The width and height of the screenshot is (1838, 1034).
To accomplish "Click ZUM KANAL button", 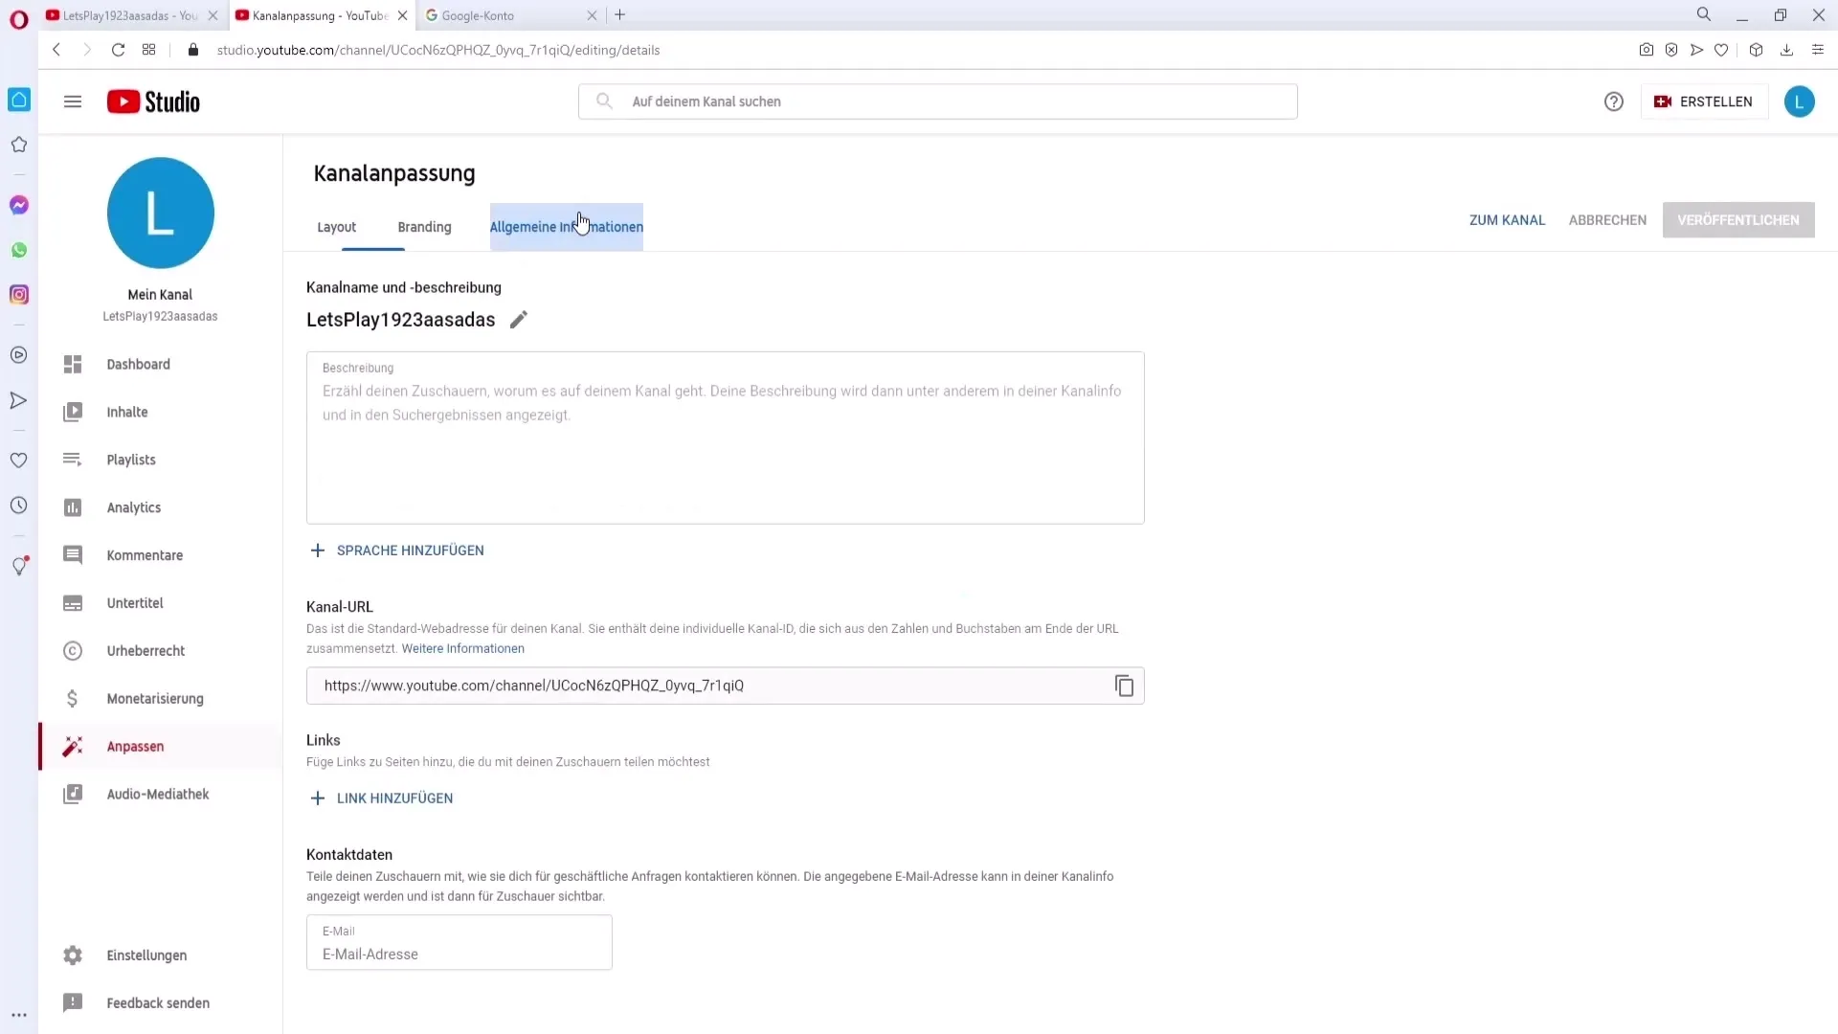I will (1508, 219).
